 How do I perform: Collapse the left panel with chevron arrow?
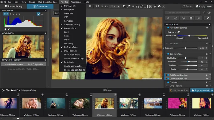pyautogui.click(x=51, y=48)
